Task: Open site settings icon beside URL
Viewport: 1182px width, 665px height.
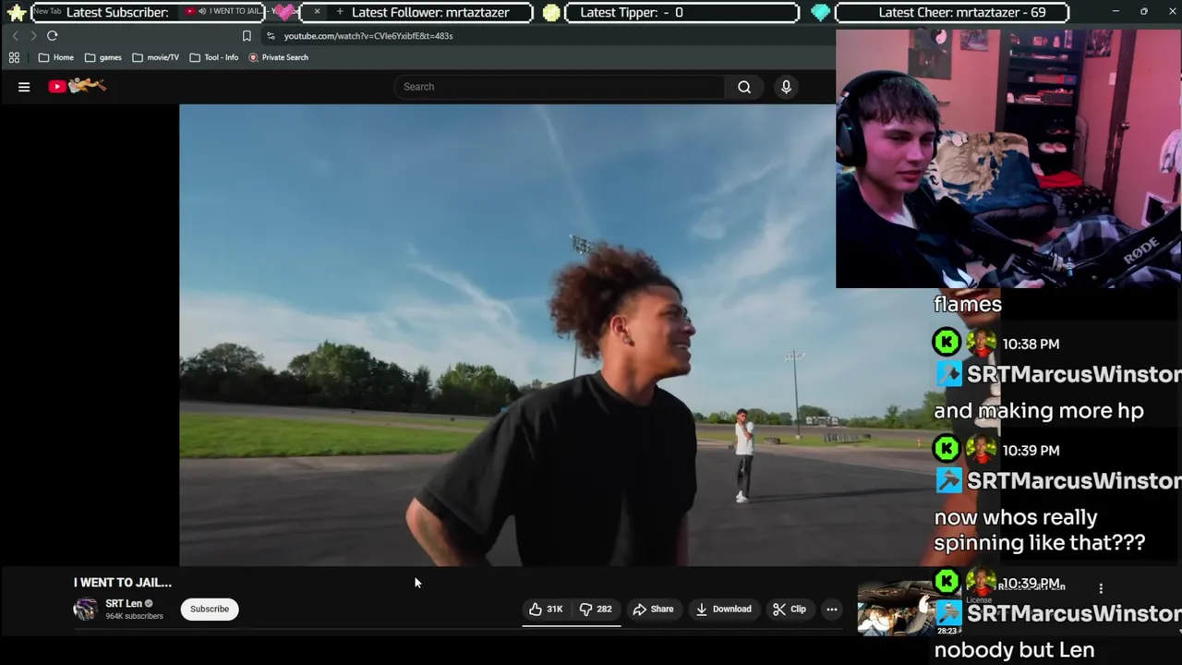Action: click(271, 36)
